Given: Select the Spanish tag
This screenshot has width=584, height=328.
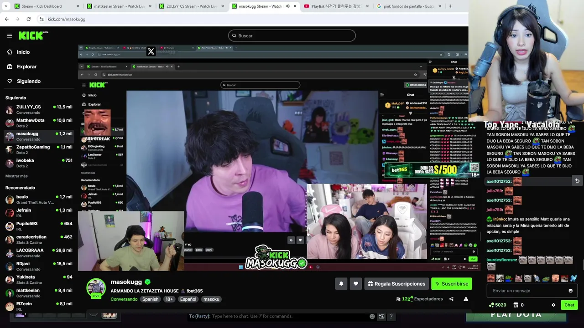Looking at the screenshot, I should click(150, 299).
